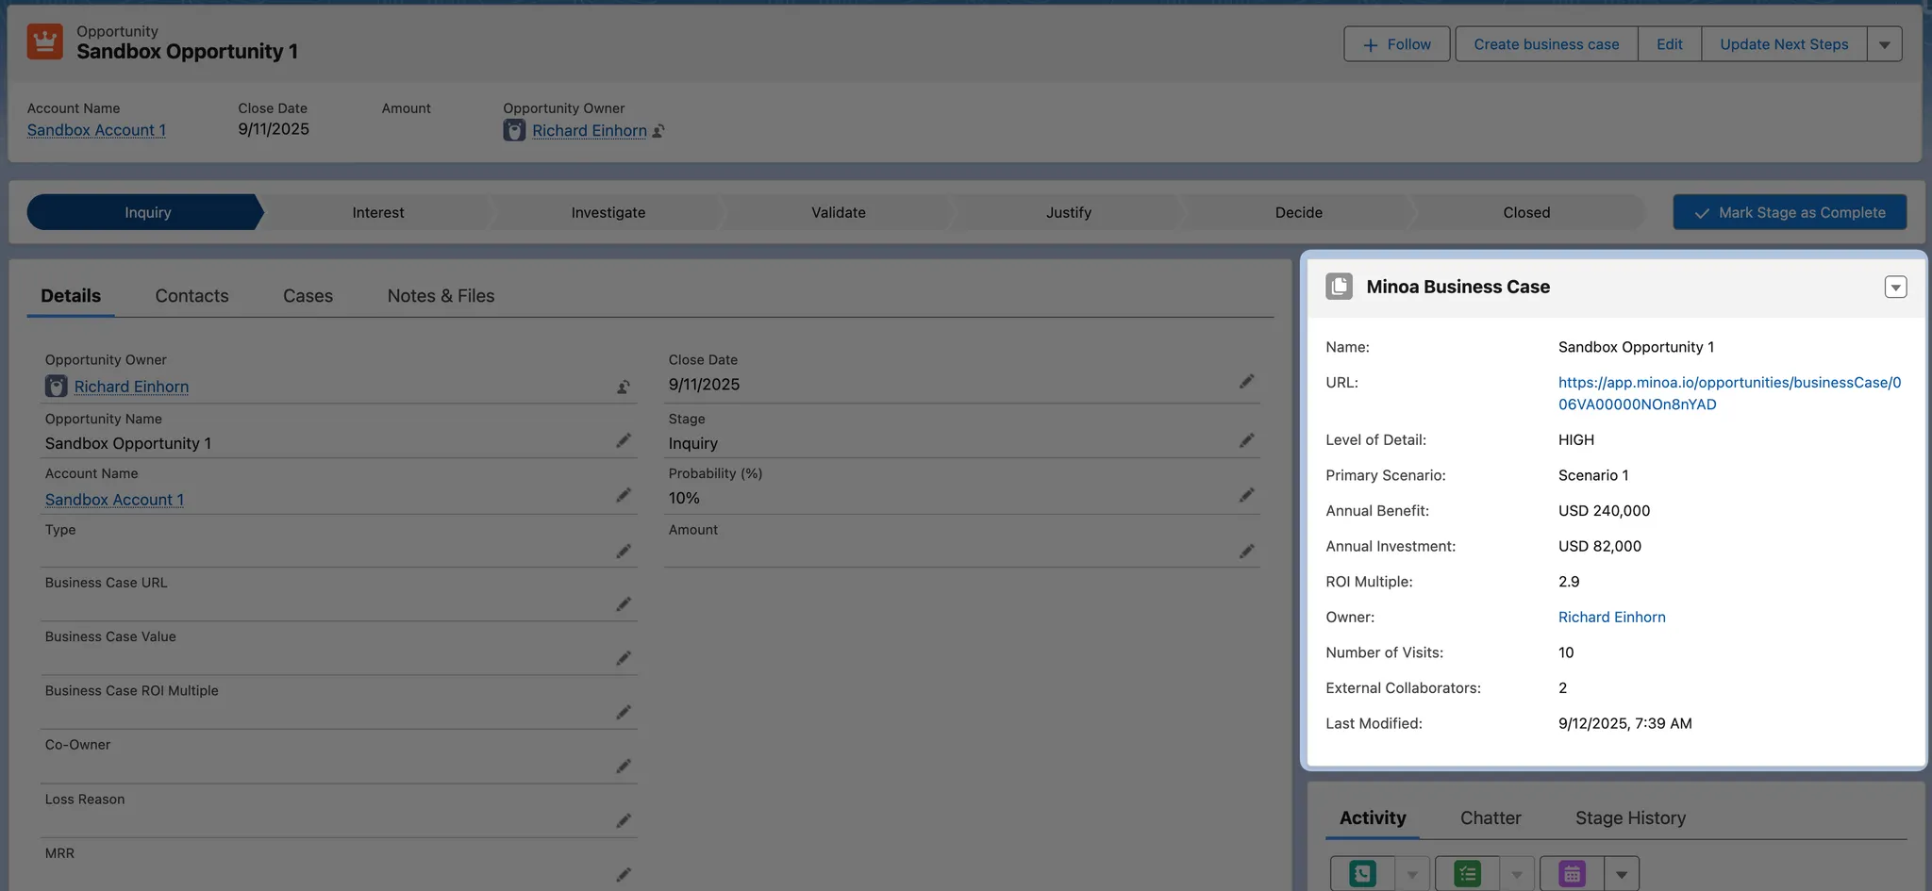Click change owner icon beside header Opportunity Owner
Image resolution: width=1932 pixels, height=891 pixels.
[x=658, y=131]
